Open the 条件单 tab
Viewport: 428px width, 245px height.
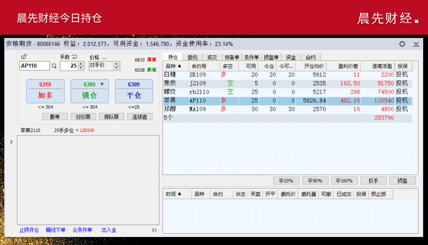251,57
